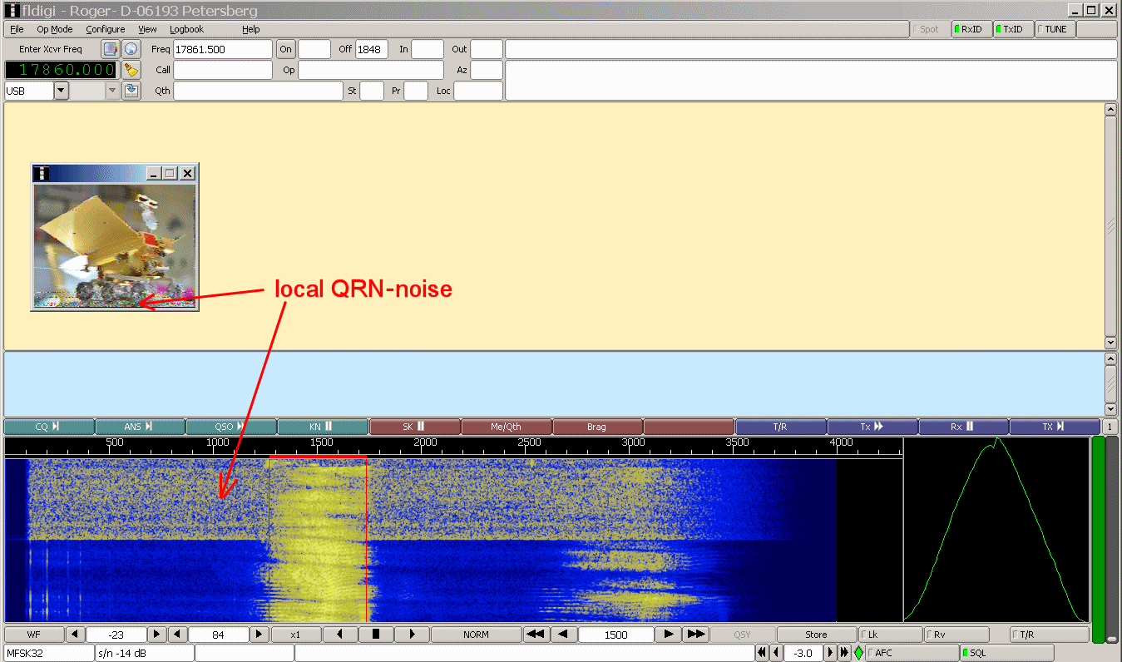Screen dimensions: 1122x662
Task: Click the fast-forward arrows right of 1500
Action: pyautogui.click(x=695, y=635)
